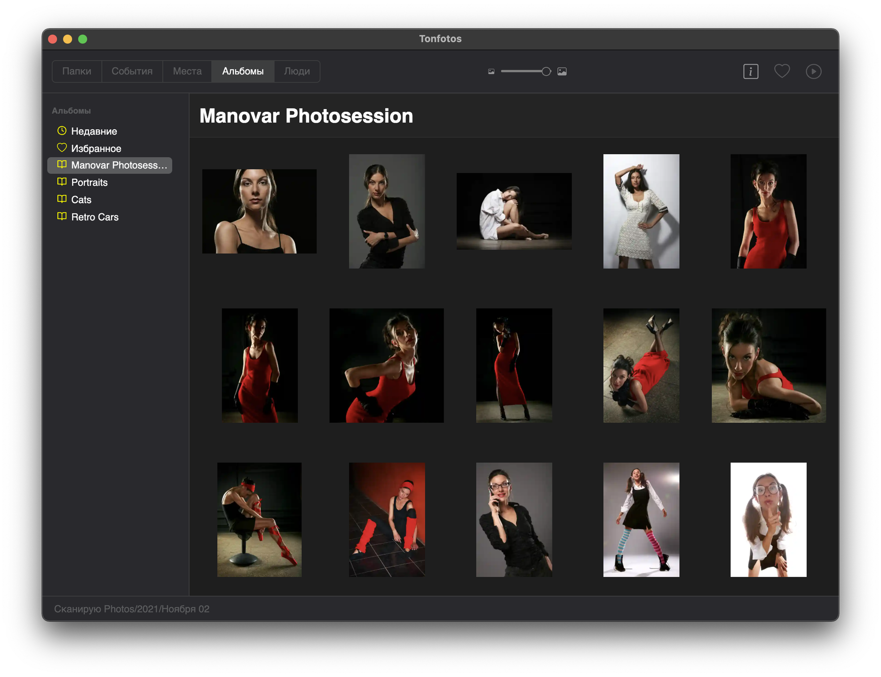Screen dimensions: 881x677
Task: Select the white lace dress photo
Action: [641, 211]
